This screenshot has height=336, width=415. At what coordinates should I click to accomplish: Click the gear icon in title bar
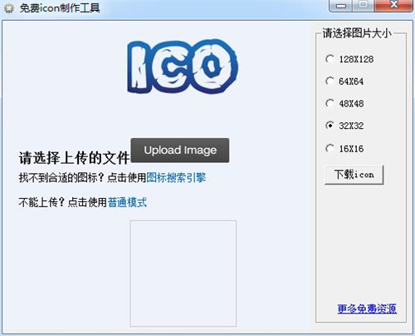pos(8,8)
